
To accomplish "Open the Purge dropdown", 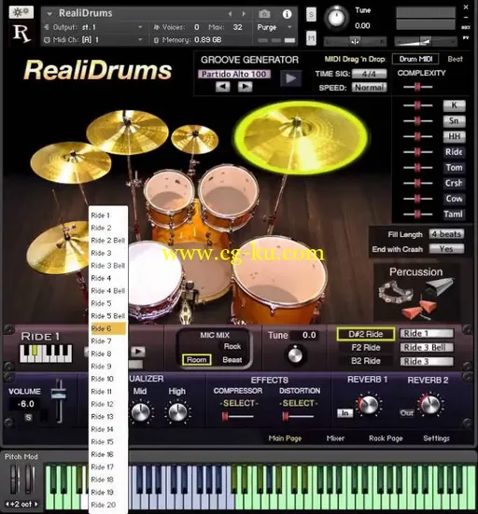I will tap(274, 27).
